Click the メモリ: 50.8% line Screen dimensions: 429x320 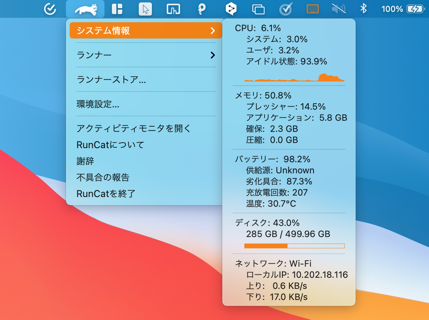coord(263,95)
